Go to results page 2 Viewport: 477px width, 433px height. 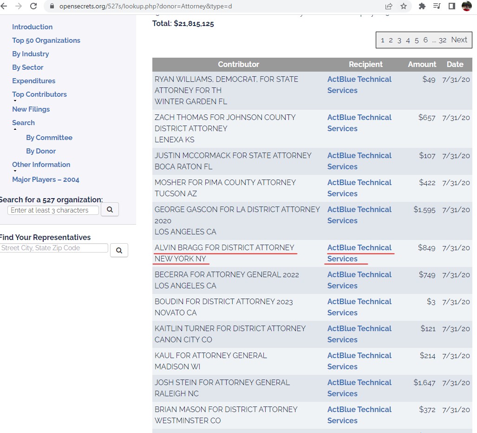point(391,40)
